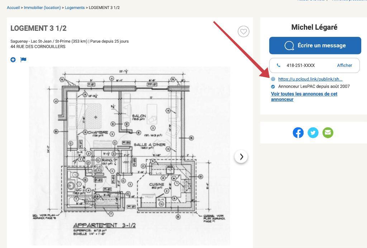
Task: Click LOGEMENT 3 1/2 in the breadcrumb
Action: [x=104, y=8]
